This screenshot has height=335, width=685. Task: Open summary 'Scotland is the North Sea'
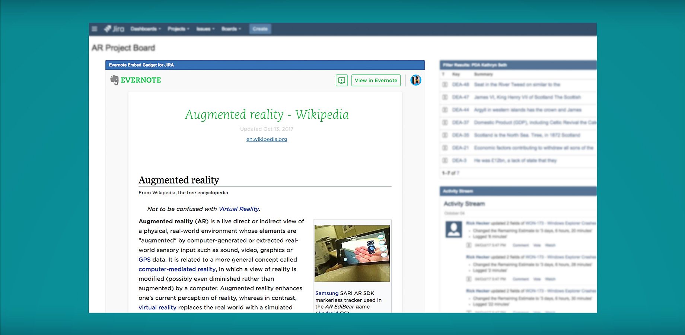(527, 135)
